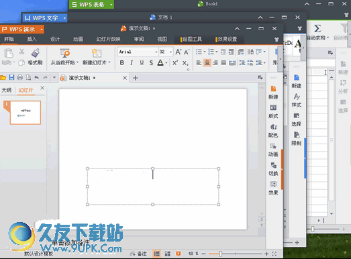Open the 插入 ribbon tab
The width and height of the screenshot is (351, 259).
tap(32, 39)
